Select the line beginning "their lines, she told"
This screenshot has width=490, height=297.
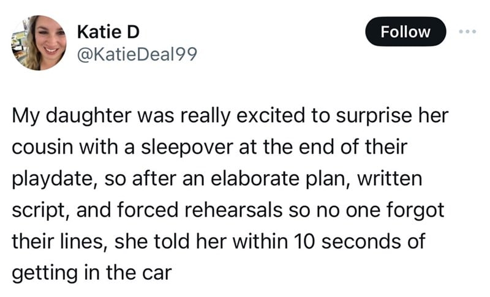[219, 241]
